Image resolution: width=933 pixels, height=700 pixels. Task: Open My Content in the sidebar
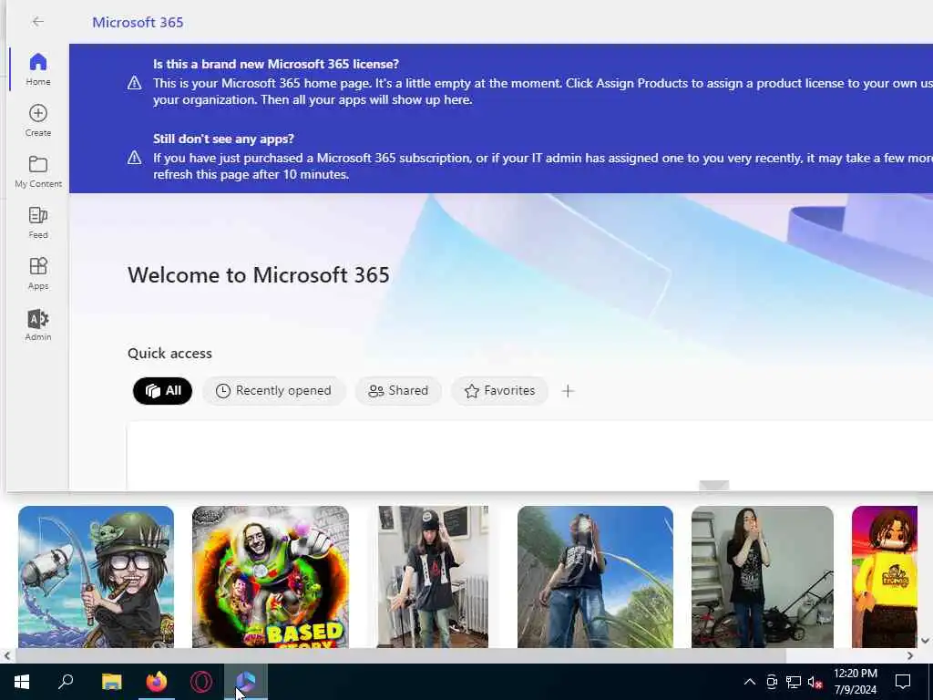pyautogui.click(x=38, y=171)
